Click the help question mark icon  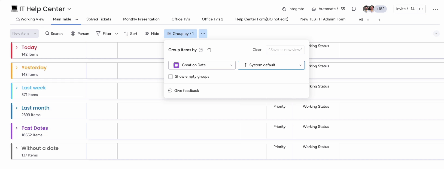tap(201, 50)
